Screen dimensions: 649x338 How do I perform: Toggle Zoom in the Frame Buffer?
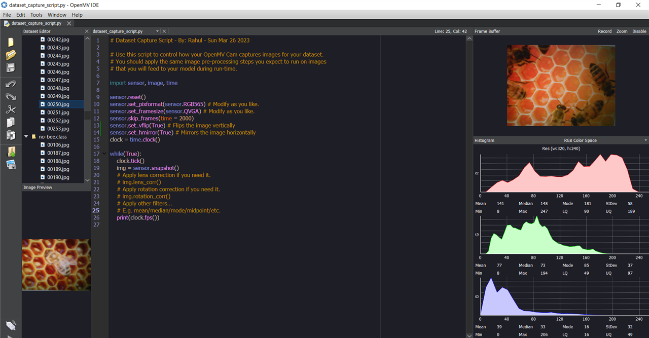[x=622, y=31]
